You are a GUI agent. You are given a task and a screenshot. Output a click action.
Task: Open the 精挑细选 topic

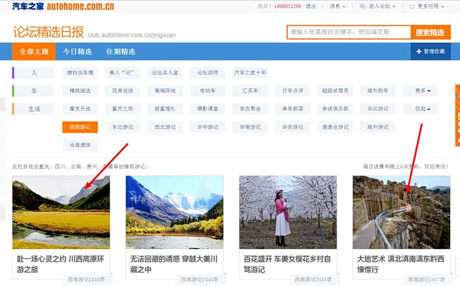[80, 91]
